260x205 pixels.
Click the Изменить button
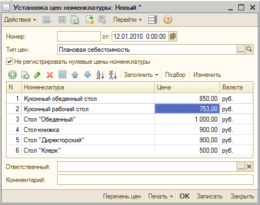pyautogui.click(x=207, y=75)
